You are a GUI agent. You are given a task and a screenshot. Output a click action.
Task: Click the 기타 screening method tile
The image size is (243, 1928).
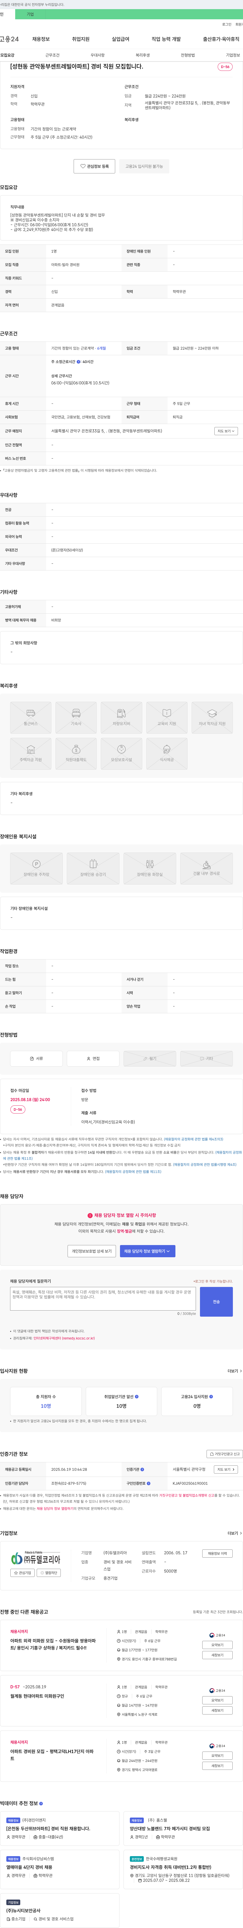[x=207, y=1058]
